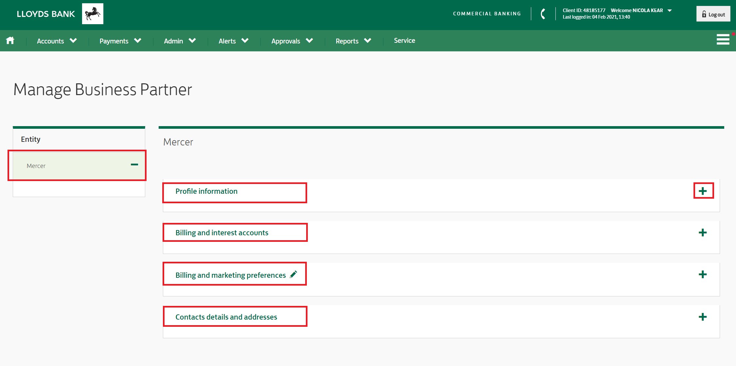Open the Reports menu
The height and width of the screenshot is (366, 736).
tap(353, 41)
